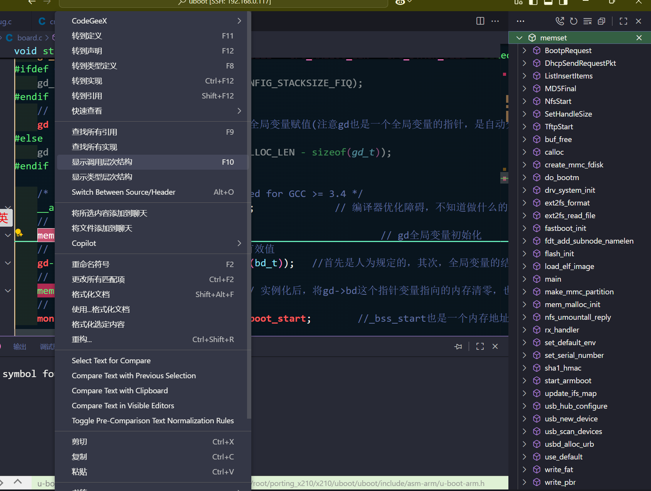Choose 复制 from context menu
Screen dimensions: 651x491
(153, 457)
